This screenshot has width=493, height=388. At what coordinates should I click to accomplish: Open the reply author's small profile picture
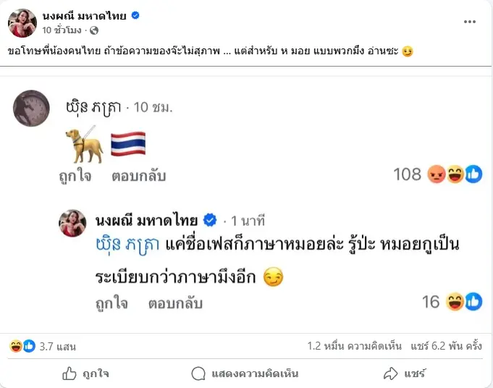[x=74, y=224]
